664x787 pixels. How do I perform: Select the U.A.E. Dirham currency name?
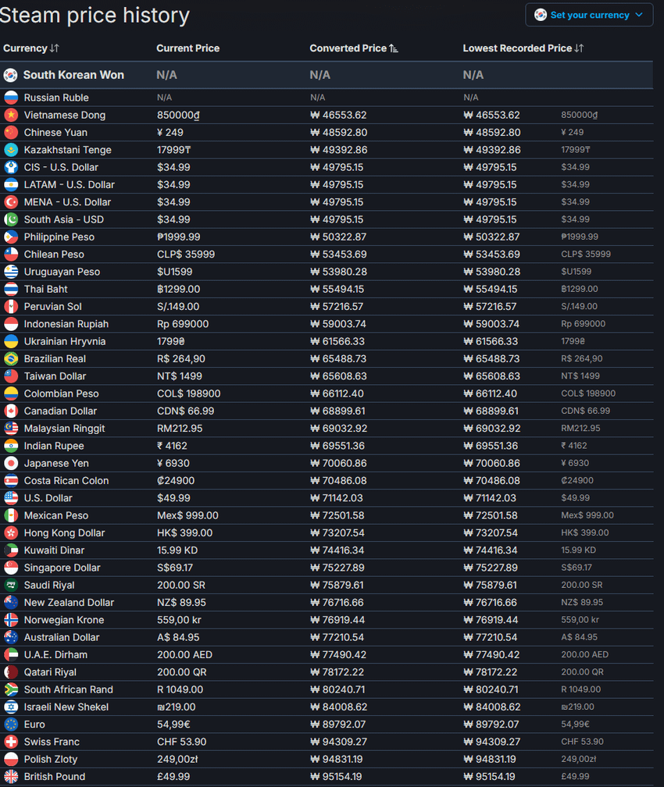[55, 654]
